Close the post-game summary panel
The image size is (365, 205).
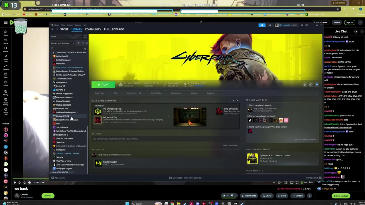(237, 101)
